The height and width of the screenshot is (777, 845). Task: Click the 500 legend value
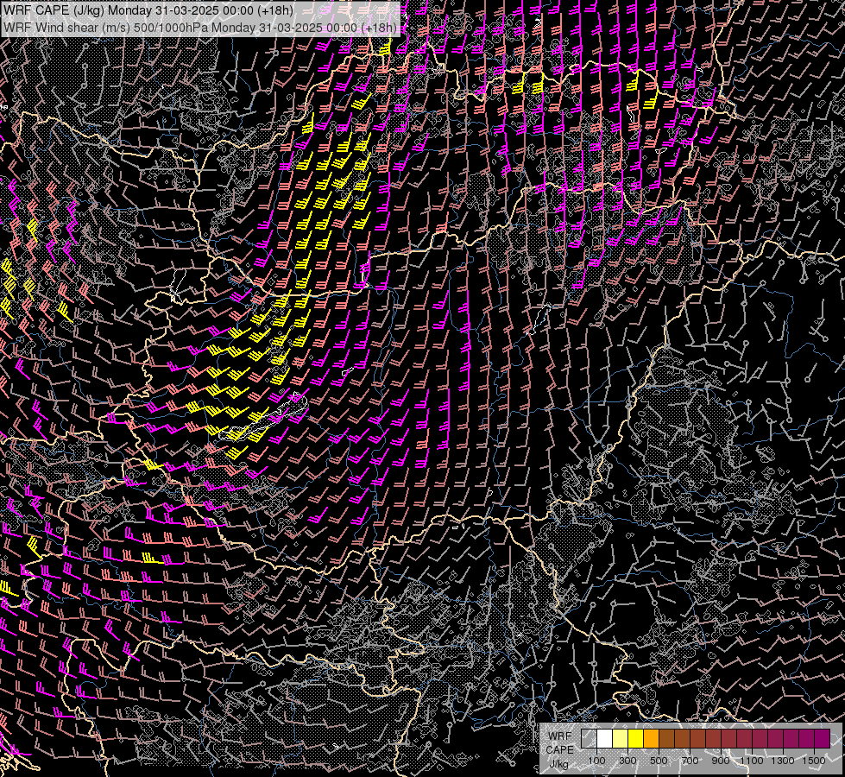tap(659, 761)
